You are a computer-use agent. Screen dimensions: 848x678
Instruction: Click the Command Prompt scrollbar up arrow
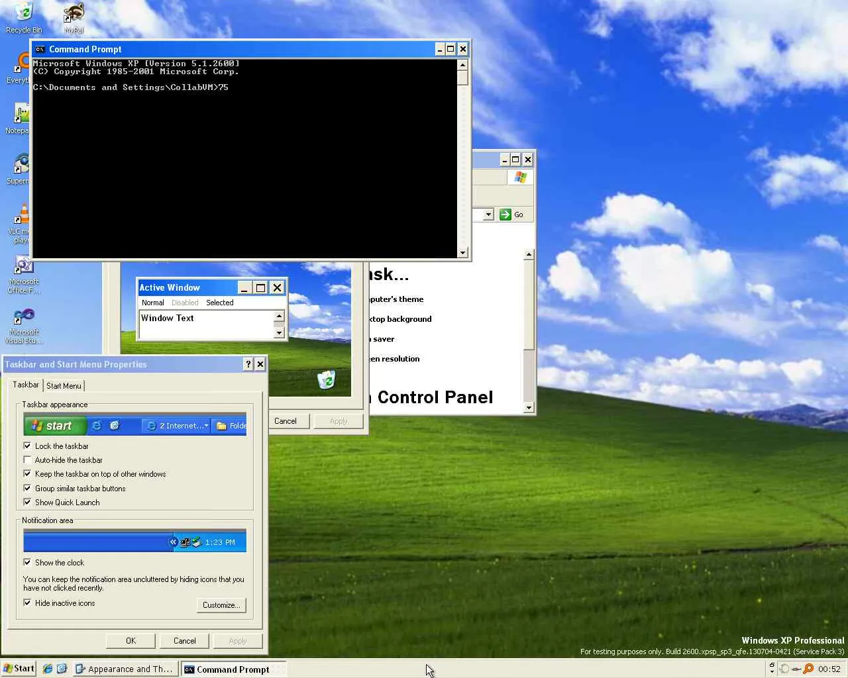coord(462,65)
